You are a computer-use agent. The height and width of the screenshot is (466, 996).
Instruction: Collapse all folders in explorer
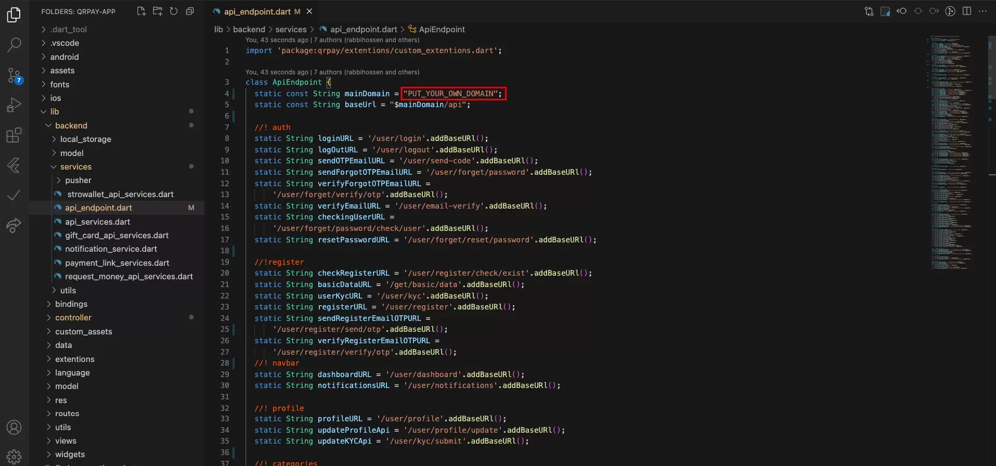coord(190,11)
